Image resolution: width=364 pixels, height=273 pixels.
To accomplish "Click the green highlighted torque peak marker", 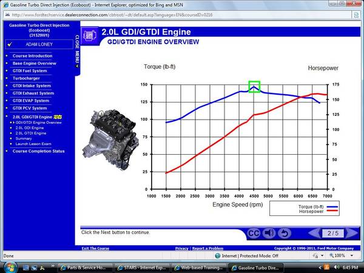I will tap(254, 87).
